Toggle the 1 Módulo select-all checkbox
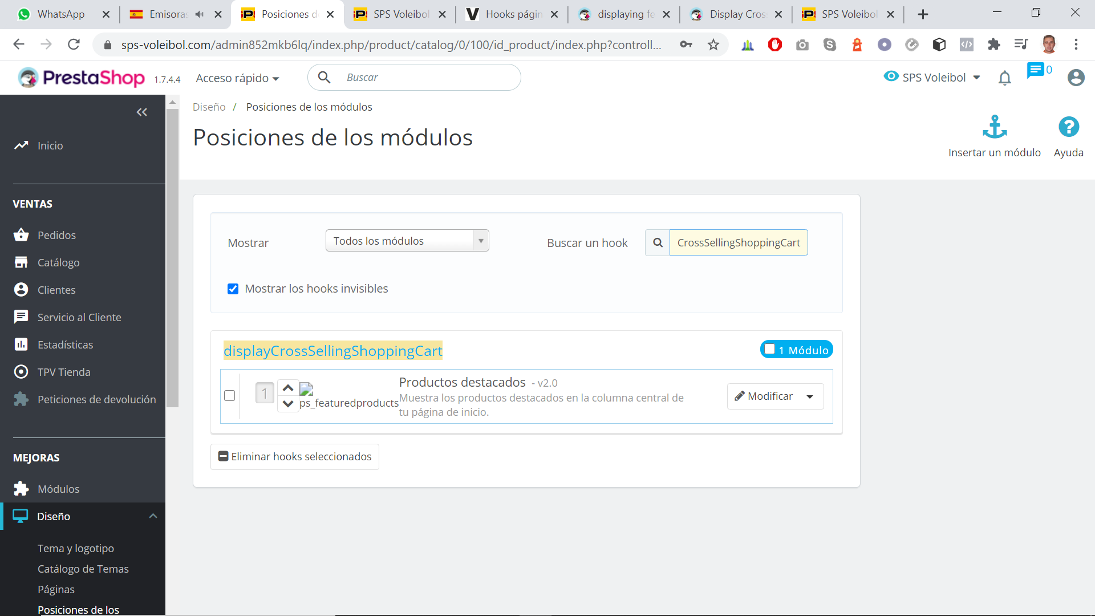This screenshot has width=1095, height=616. [770, 349]
